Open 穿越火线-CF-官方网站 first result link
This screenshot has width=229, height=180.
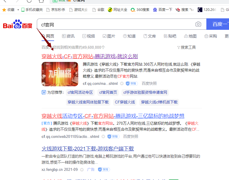(x=90, y=56)
